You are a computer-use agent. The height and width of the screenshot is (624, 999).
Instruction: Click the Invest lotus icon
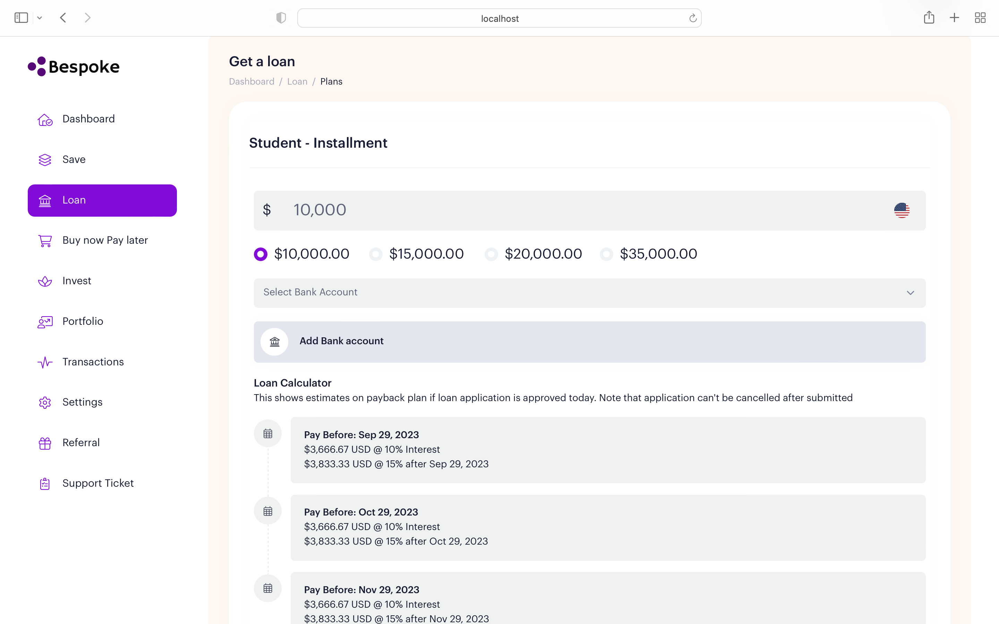45,281
